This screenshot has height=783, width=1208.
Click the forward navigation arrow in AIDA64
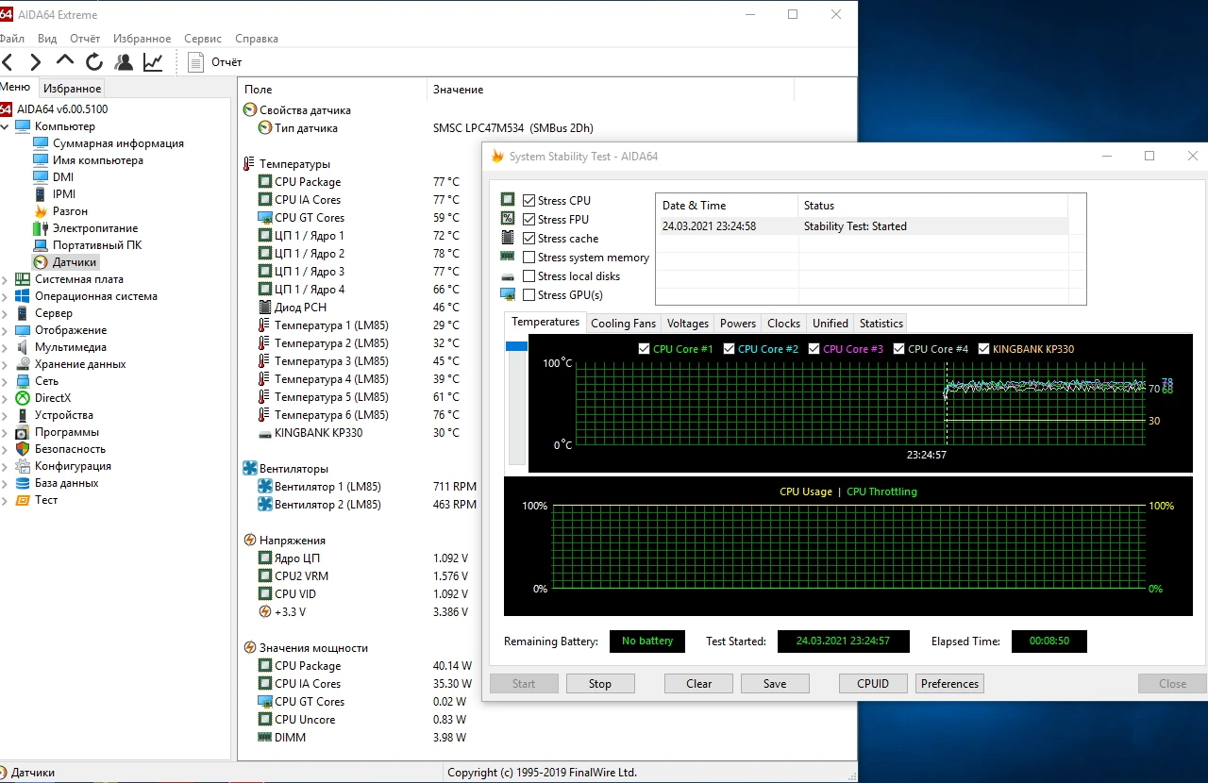pos(36,62)
